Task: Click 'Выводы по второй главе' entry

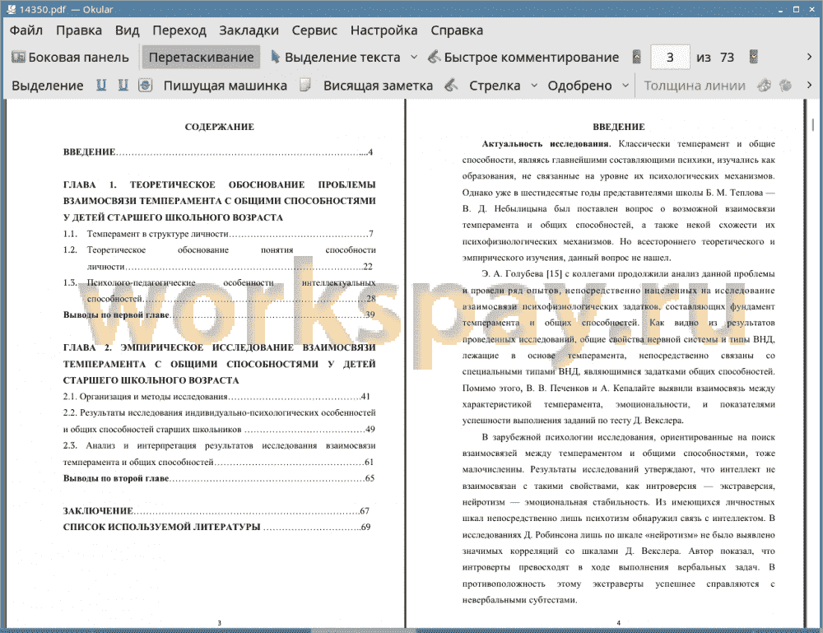Action: pyautogui.click(x=219, y=478)
